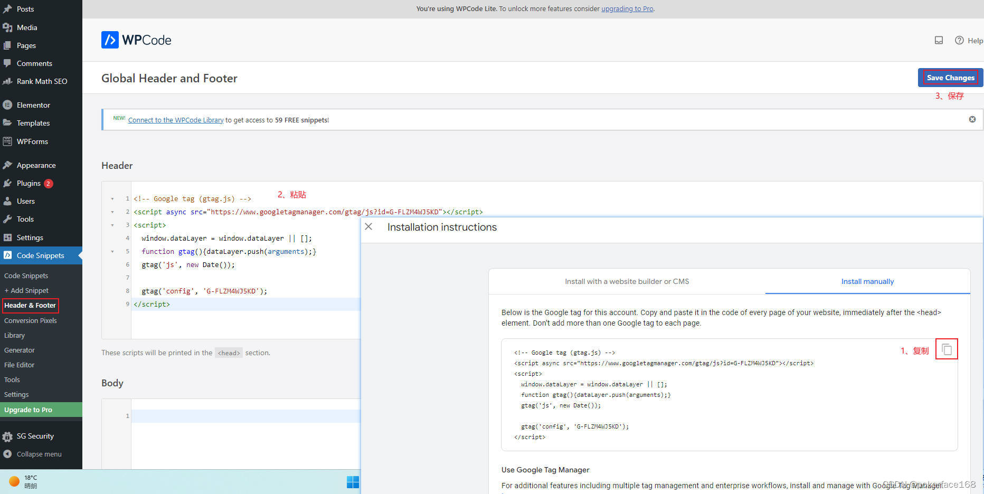Fold header code at line 3

pos(112,225)
